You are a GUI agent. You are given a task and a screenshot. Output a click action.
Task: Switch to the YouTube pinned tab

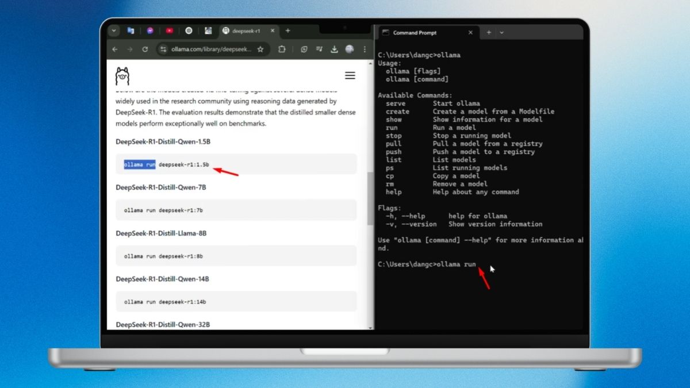point(170,31)
